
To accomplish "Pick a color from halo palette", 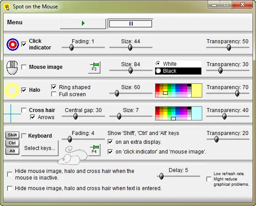I will [173, 90].
